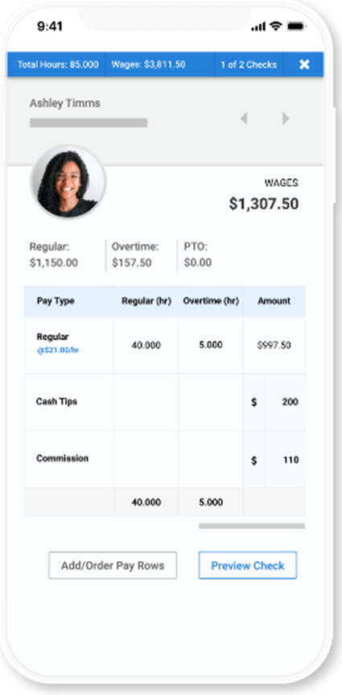This screenshot has width=342, height=695.
Task: Go to next employee with right arrow
Action: click(286, 118)
